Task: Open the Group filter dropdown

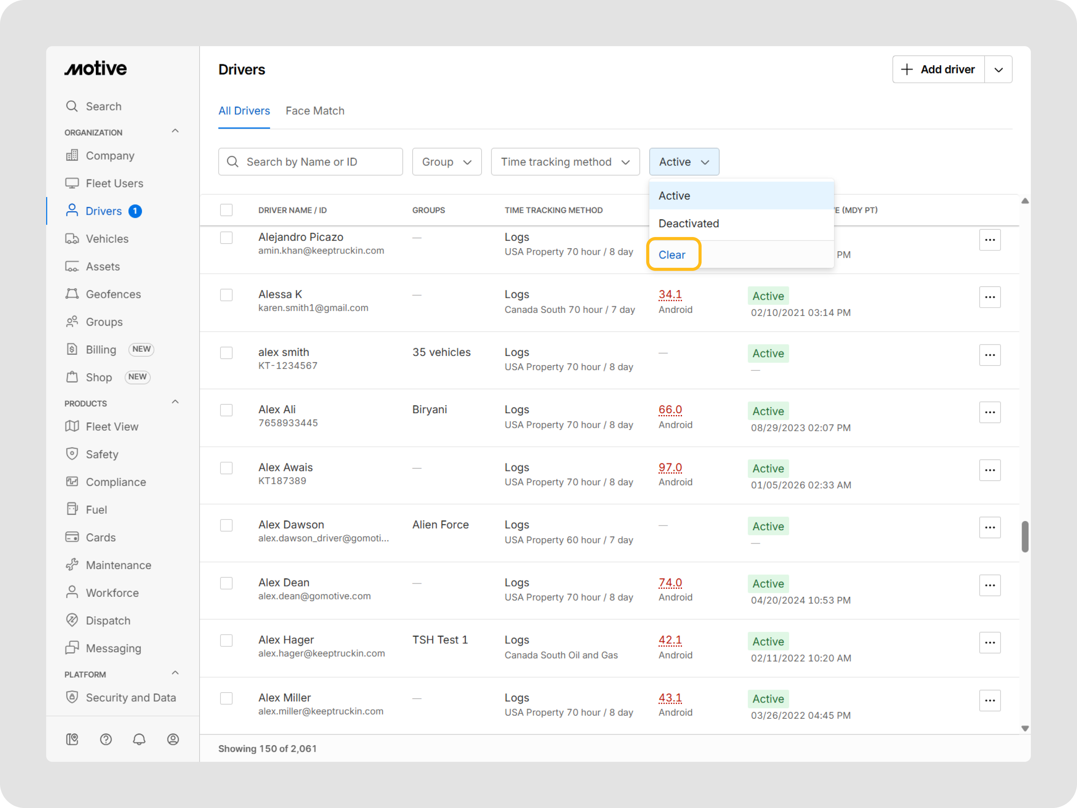Action: tap(447, 162)
